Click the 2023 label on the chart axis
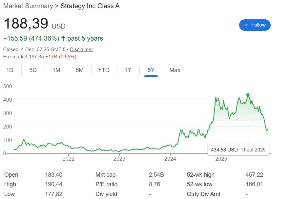 pos(120,159)
